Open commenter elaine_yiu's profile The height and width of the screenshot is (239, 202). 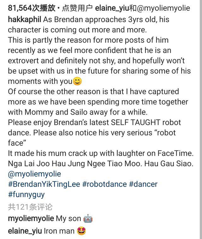point(25,231)
